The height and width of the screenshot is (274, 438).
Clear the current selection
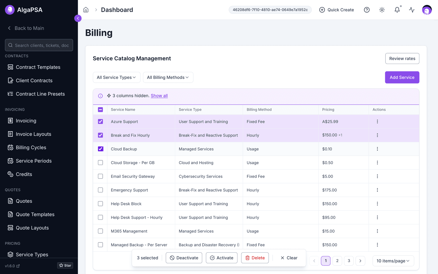[x=289, y=258]
